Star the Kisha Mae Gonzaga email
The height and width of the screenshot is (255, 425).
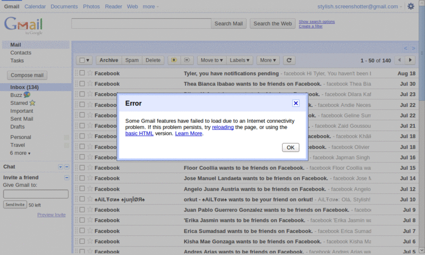click(90, 241)
